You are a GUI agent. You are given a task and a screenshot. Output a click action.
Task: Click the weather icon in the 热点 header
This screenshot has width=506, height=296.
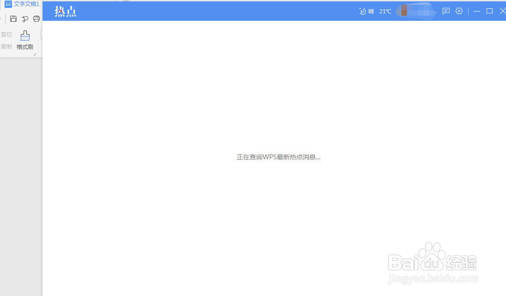pyautogui.click(x=363, y=11)
